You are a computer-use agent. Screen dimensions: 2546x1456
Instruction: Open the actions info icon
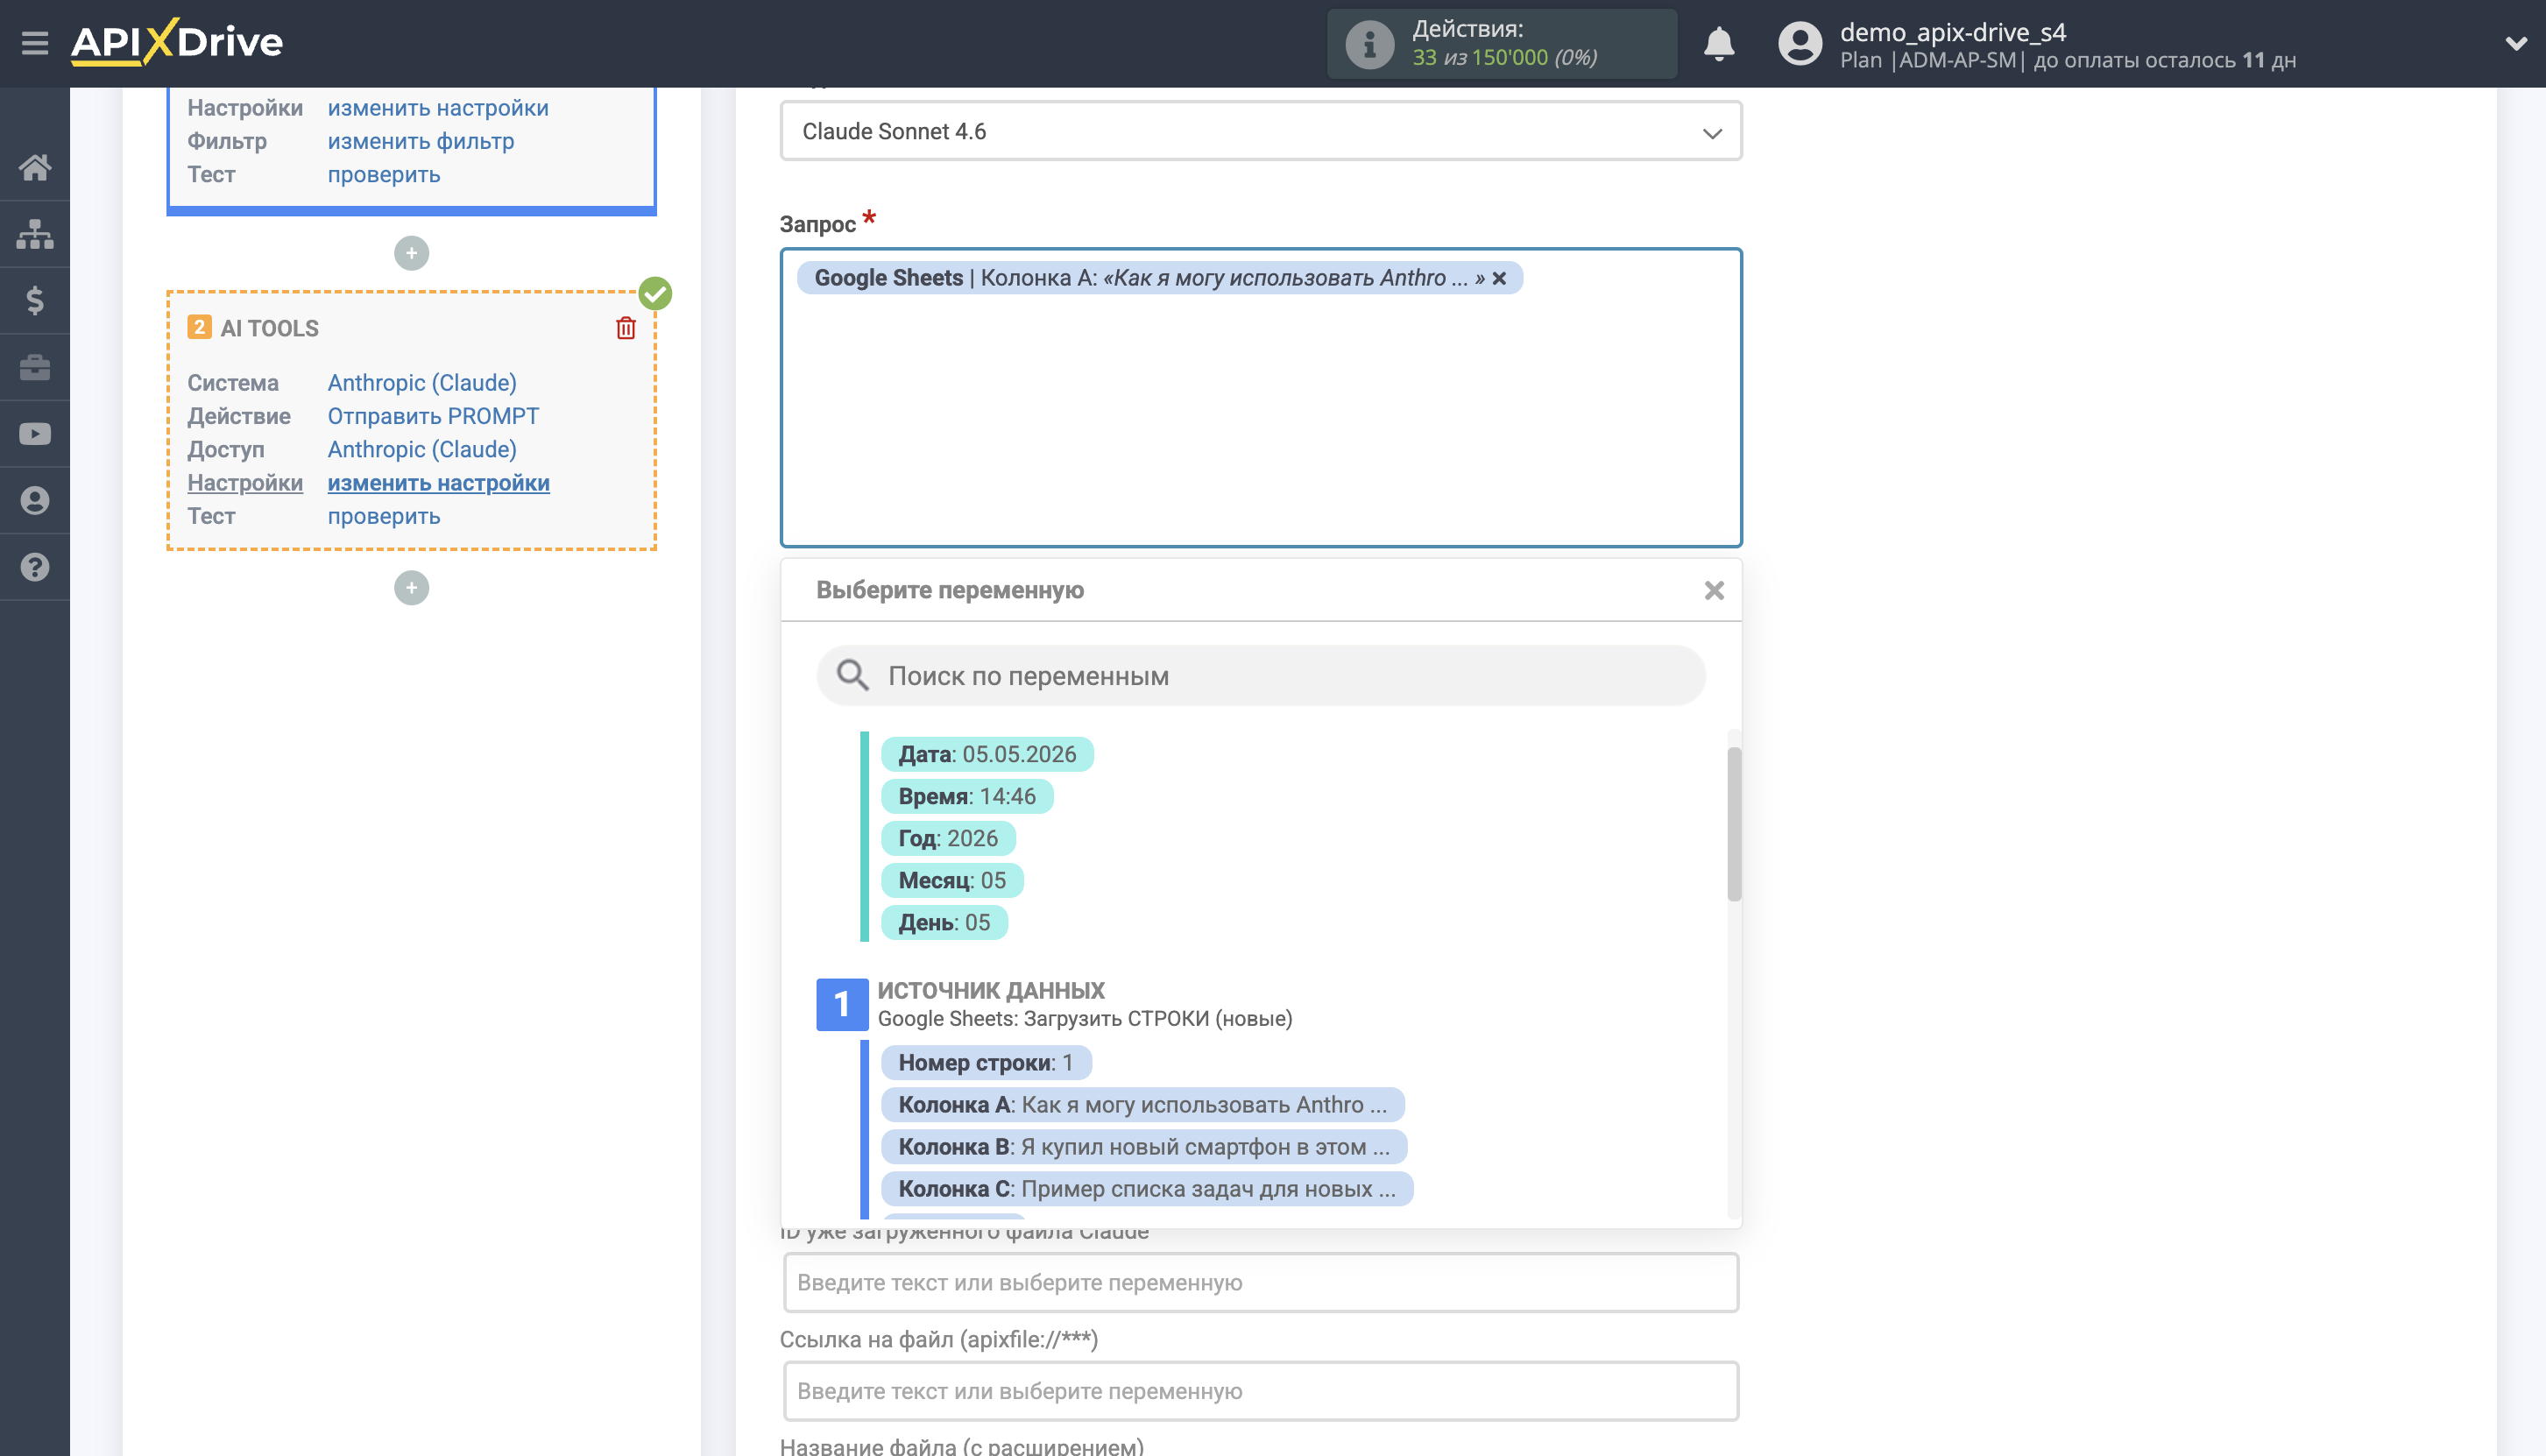(x=1369, y=44)
